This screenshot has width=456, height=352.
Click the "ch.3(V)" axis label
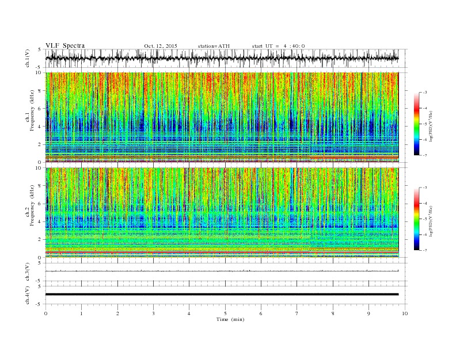pyautogui.click(x=28, y=272)
